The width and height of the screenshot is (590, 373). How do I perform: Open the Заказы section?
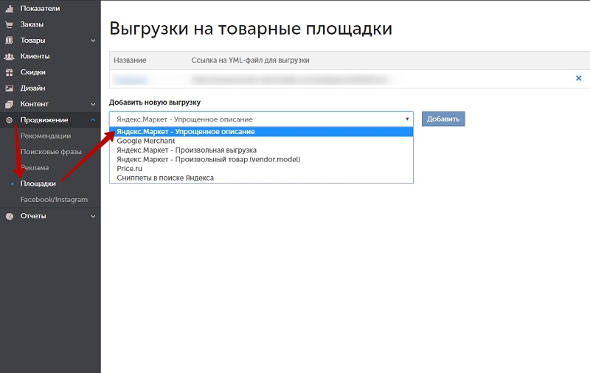(32, 24)
